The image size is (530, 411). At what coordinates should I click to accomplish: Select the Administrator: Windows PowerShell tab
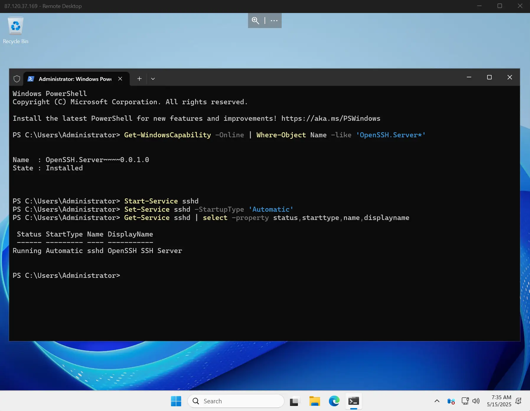click(x=76, y=79)
